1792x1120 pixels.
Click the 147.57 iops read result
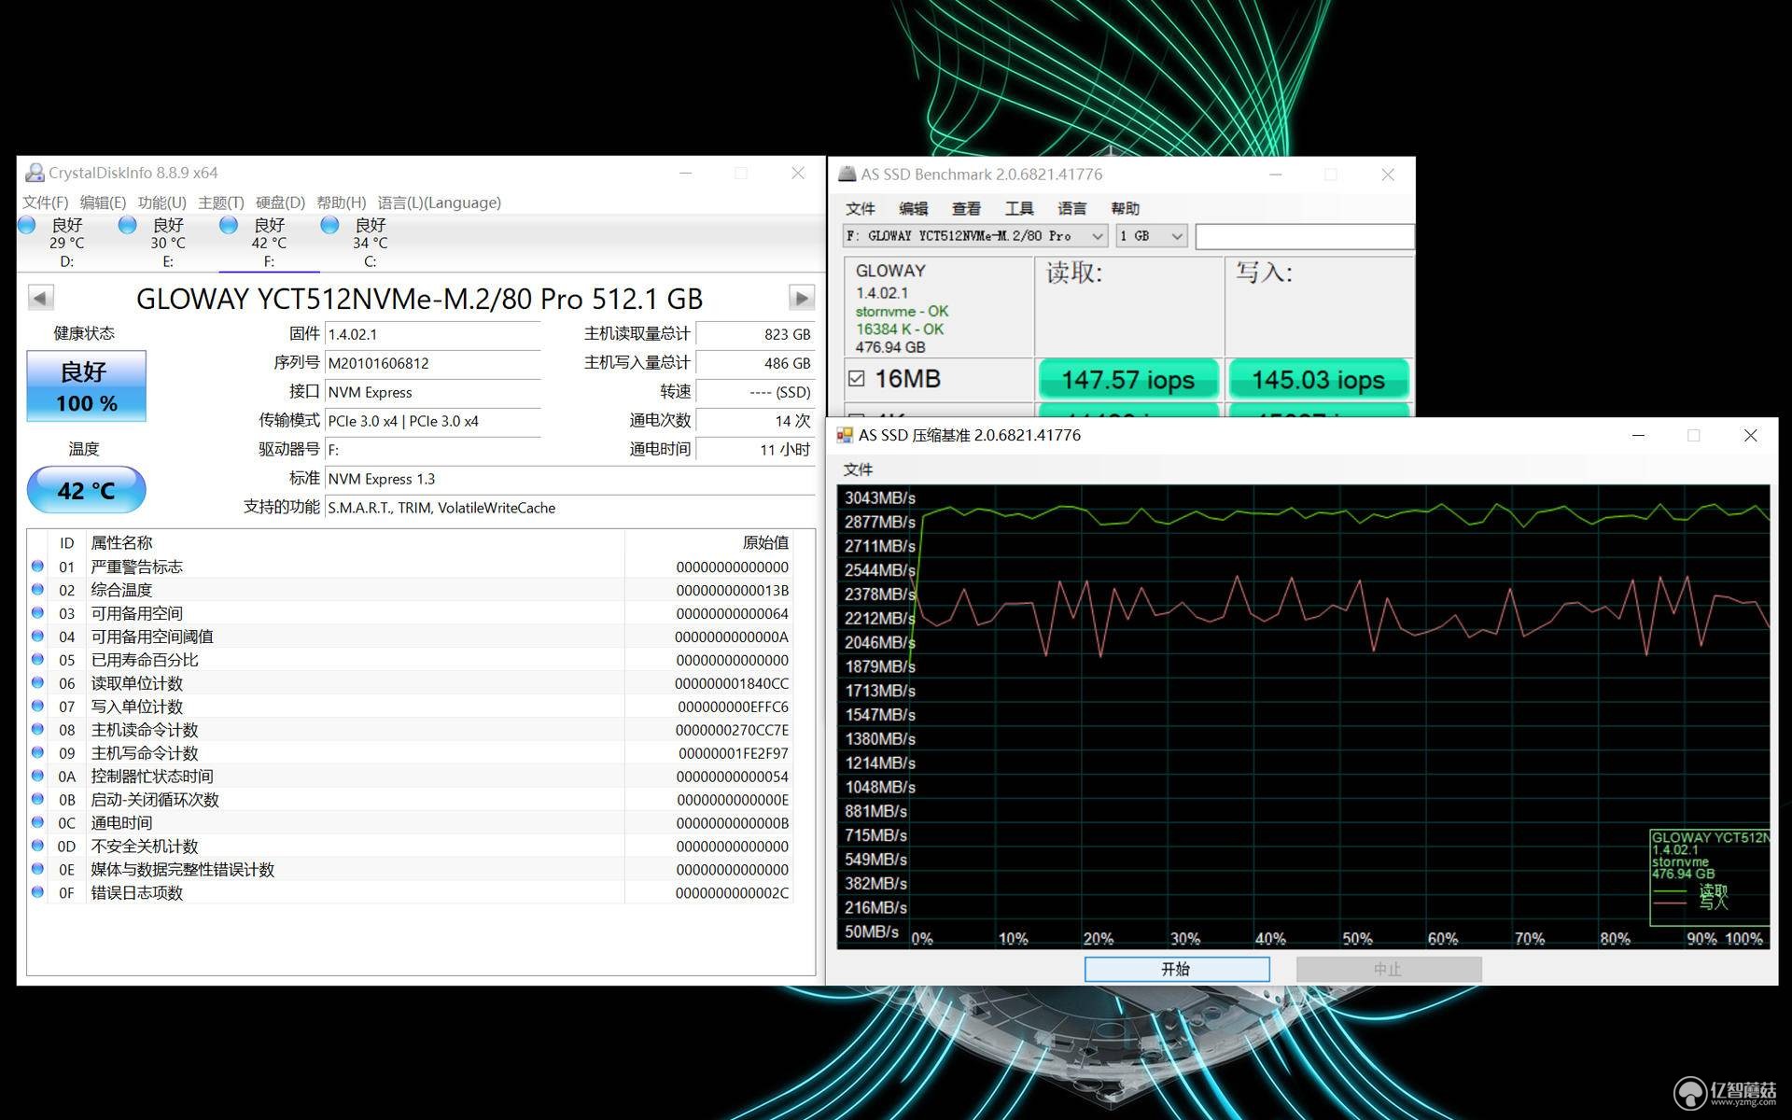1128,380
